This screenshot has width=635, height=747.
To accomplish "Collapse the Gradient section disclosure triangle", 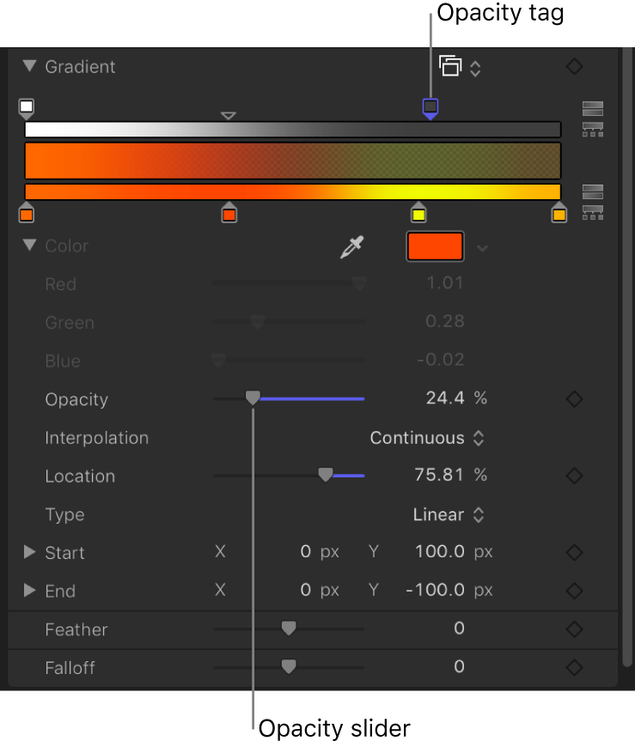I will [31, 66].
